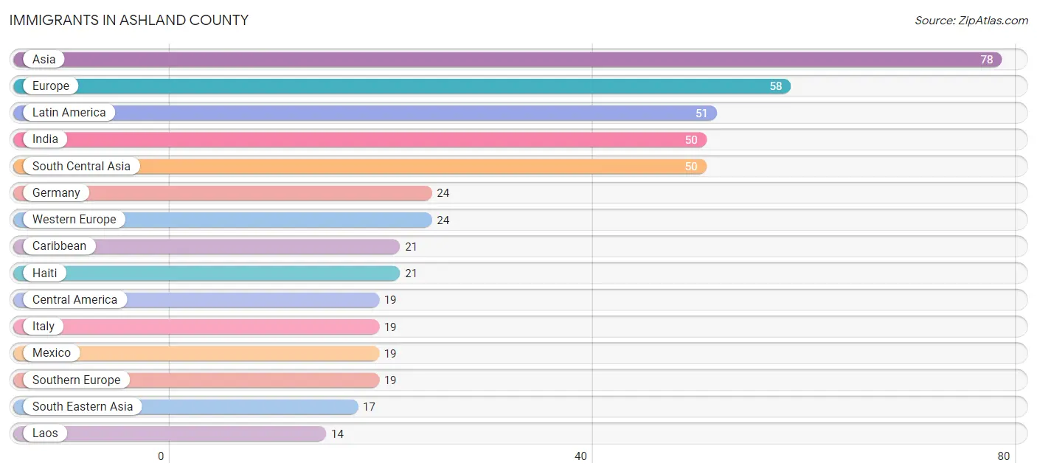Click the South Central Asia bar
This screenshot has height=474, width=1037.
[x=360, y=167]
